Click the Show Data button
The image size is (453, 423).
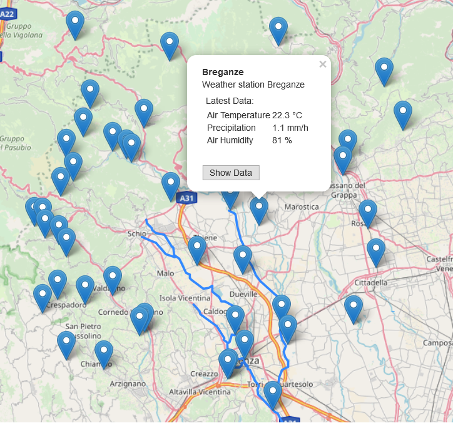231,173
